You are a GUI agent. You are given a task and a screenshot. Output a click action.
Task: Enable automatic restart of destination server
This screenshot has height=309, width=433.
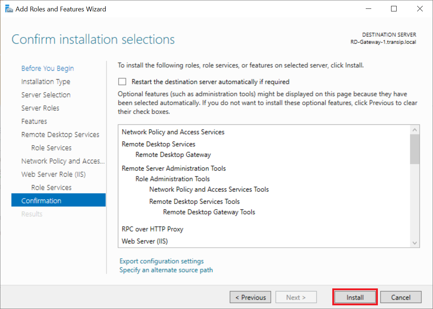(x=122, y=82)
